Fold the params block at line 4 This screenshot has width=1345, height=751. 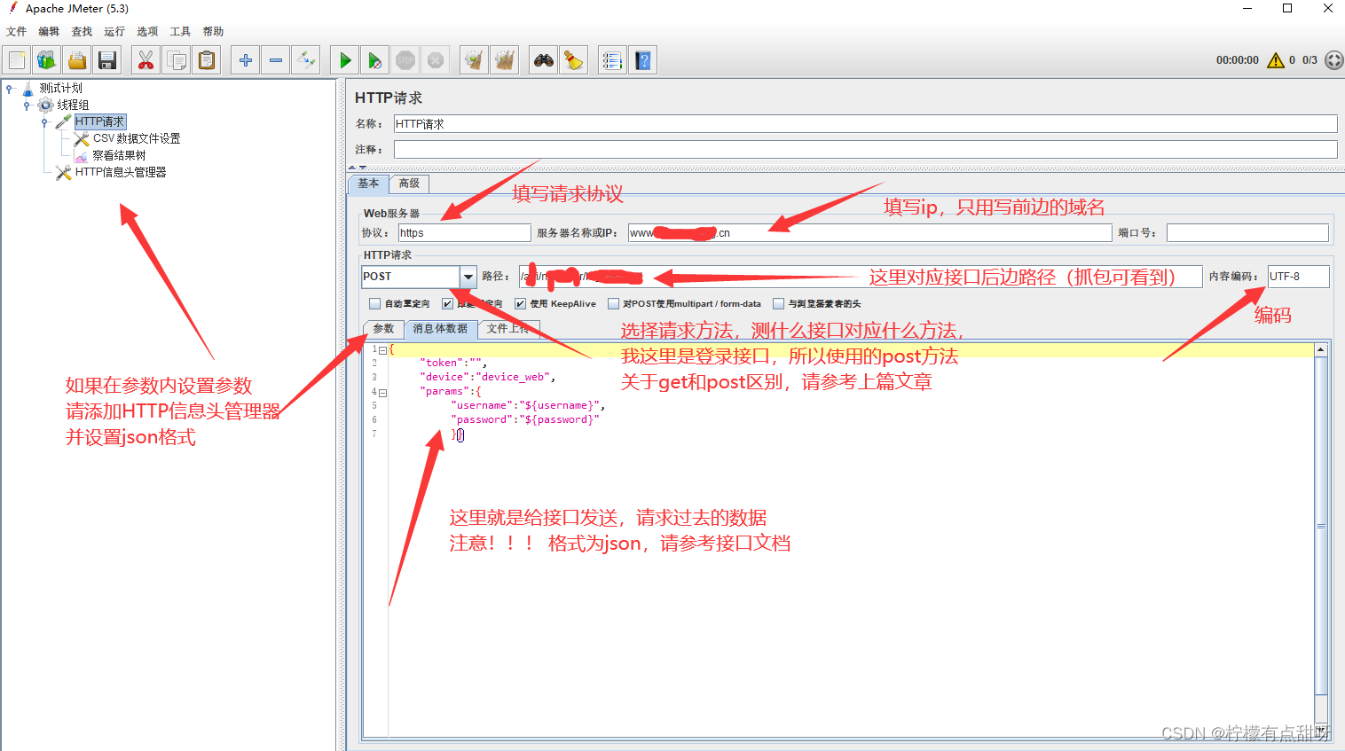383,392
